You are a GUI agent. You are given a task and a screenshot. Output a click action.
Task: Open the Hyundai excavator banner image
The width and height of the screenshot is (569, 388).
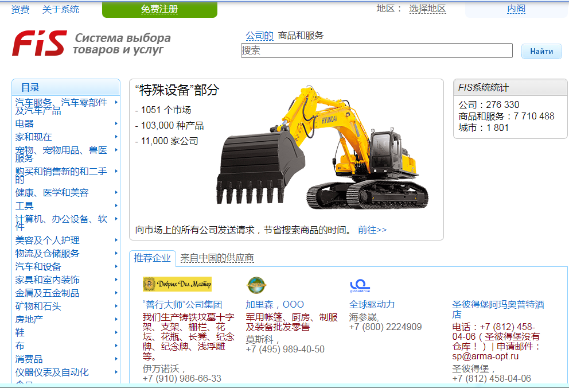(322, 149)
